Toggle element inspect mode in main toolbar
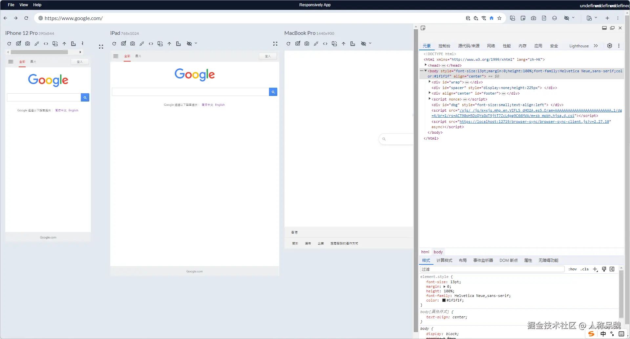630x339 pixels. pyautogui.click(x=523, y=18)
